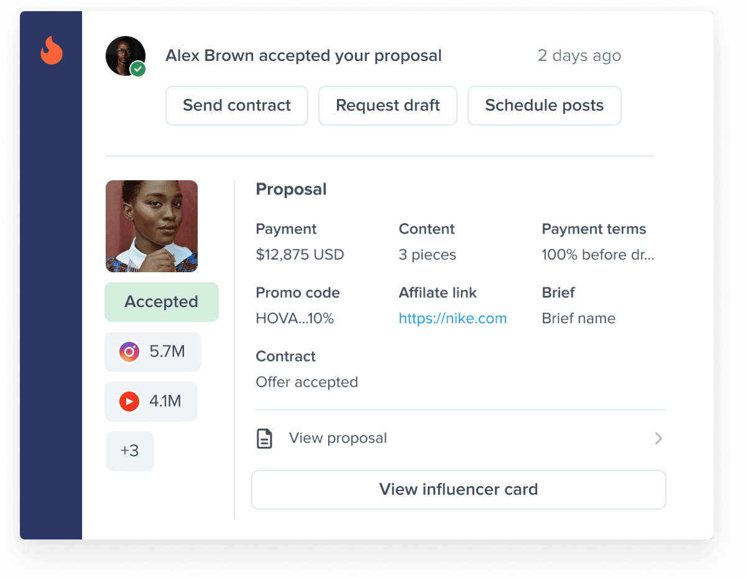Click the Request draft button
Screen dimensions: 746x578
click(x=387, y=106)
